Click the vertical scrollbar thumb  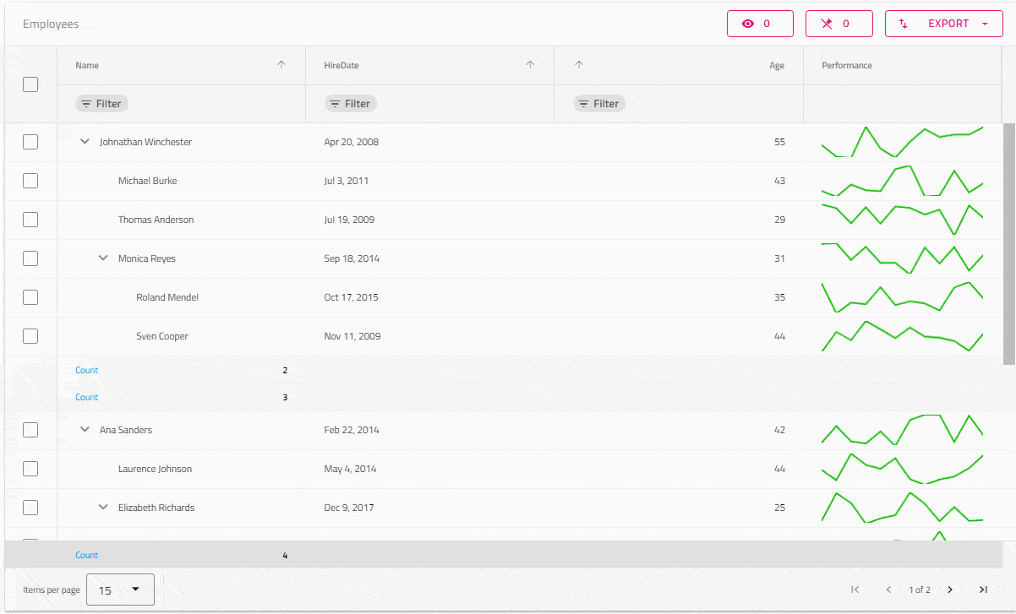[x=1008, y=243]
